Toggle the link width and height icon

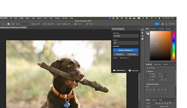147,75
